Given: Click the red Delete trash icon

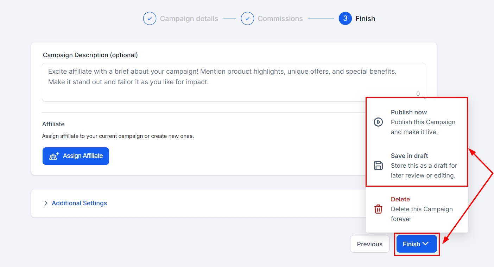Looking at the screenshot, I should pos(378,209).
